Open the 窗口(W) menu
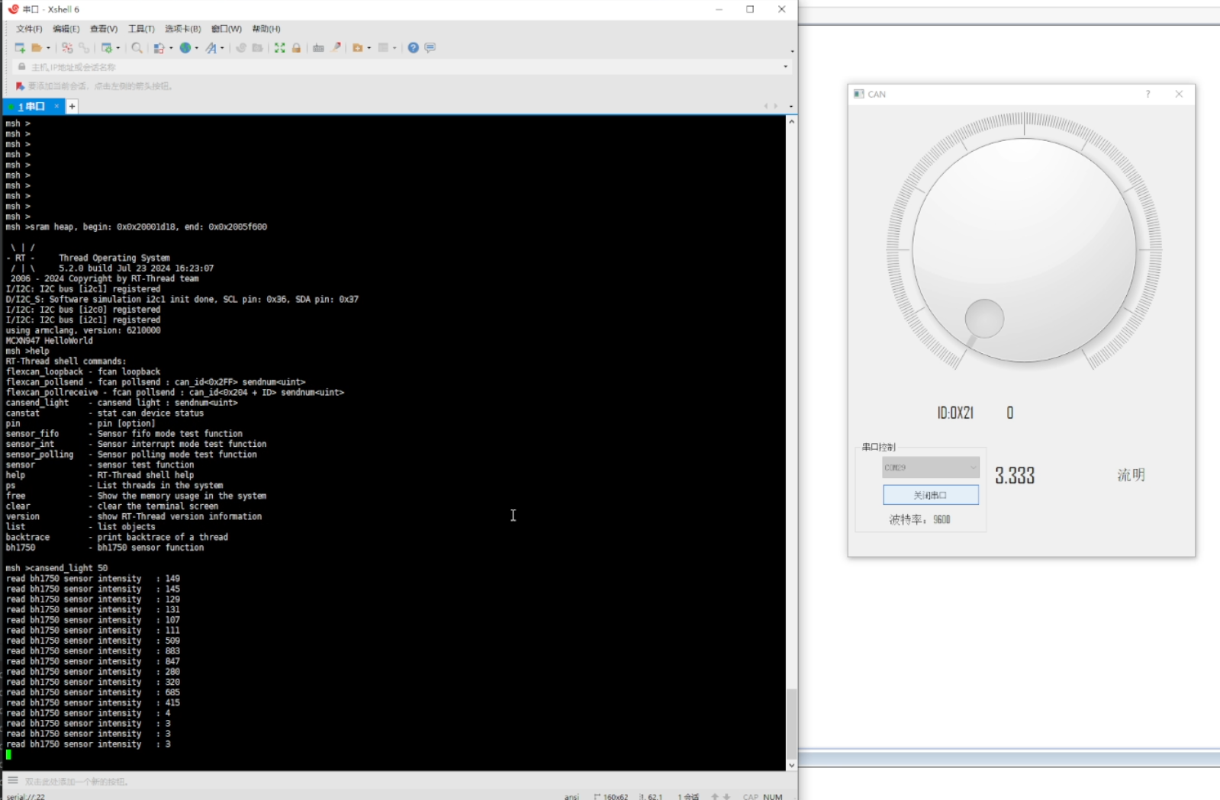Viewport: 1220px width, 800px height. click(227, 29)
